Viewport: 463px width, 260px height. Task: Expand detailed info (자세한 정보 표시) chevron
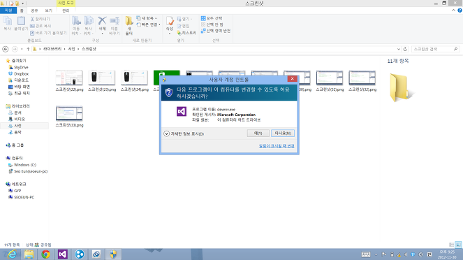(x=166, y=133)
